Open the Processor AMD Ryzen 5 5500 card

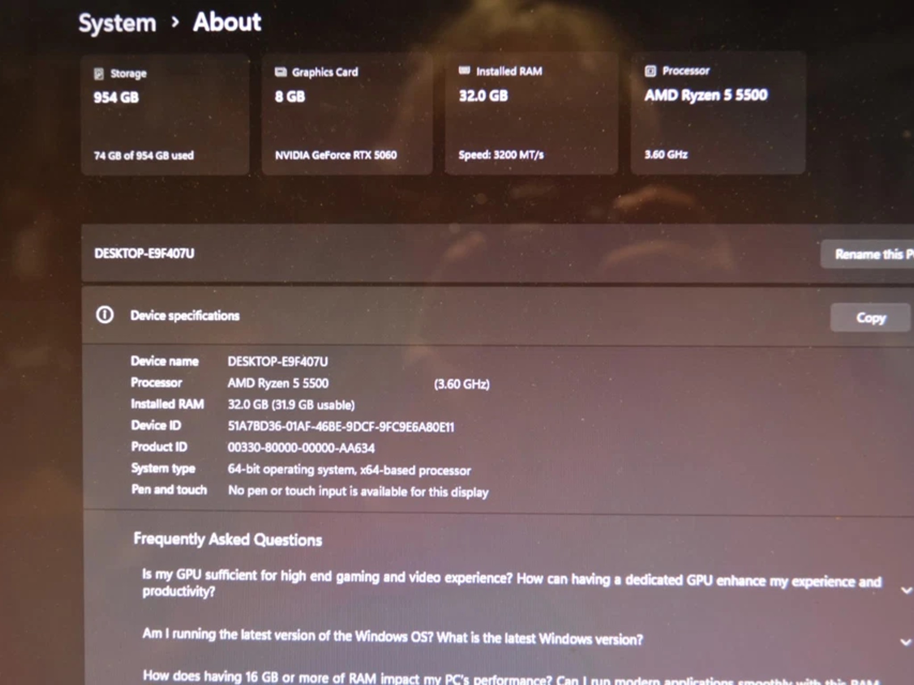coord(718,112)
